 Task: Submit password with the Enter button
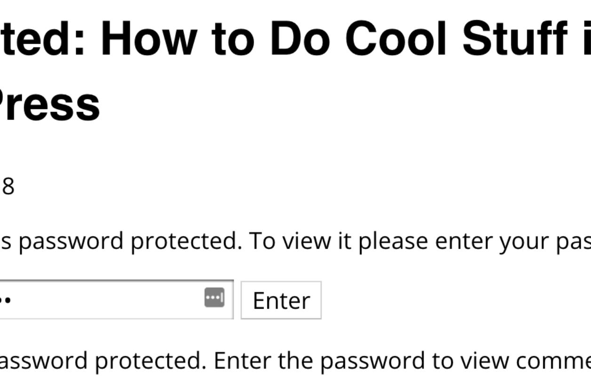coord(281,300)
